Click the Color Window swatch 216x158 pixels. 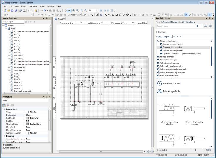[27, 112]
